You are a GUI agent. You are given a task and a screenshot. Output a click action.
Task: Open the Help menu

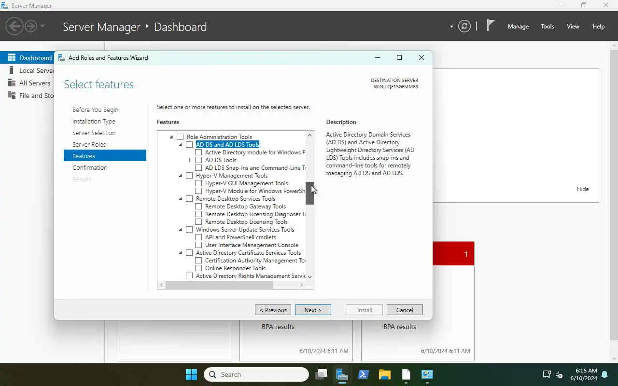pyautogui.click(x=599, y=27)
